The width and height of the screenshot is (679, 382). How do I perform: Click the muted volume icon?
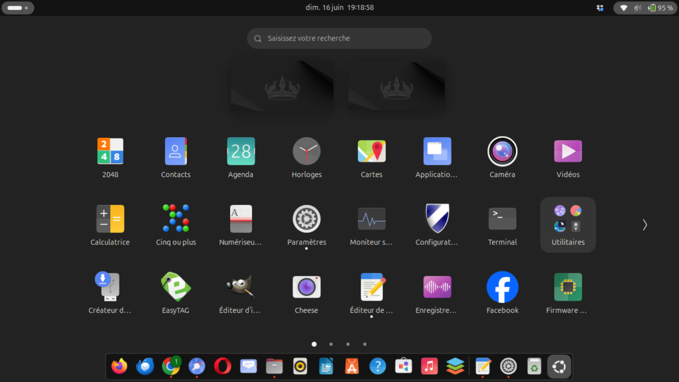pos(637,8)
